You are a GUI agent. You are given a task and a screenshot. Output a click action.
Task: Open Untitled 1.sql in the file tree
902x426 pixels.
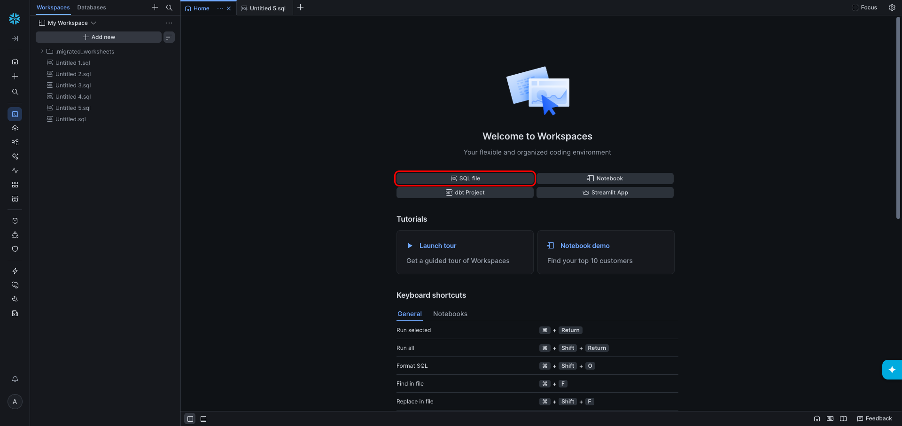click(x=73, y=63)
